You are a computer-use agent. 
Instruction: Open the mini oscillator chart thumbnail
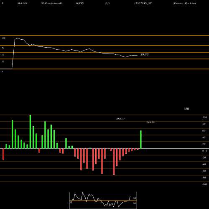coord(103,200)
